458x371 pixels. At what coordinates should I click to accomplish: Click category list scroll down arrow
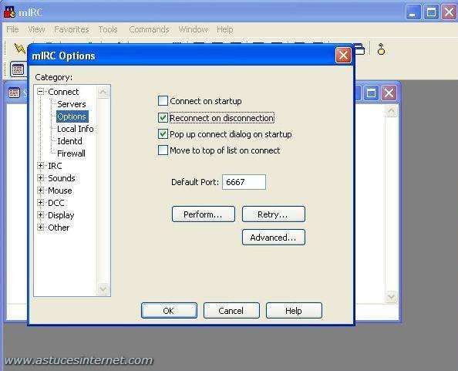(x=103, y=289)
